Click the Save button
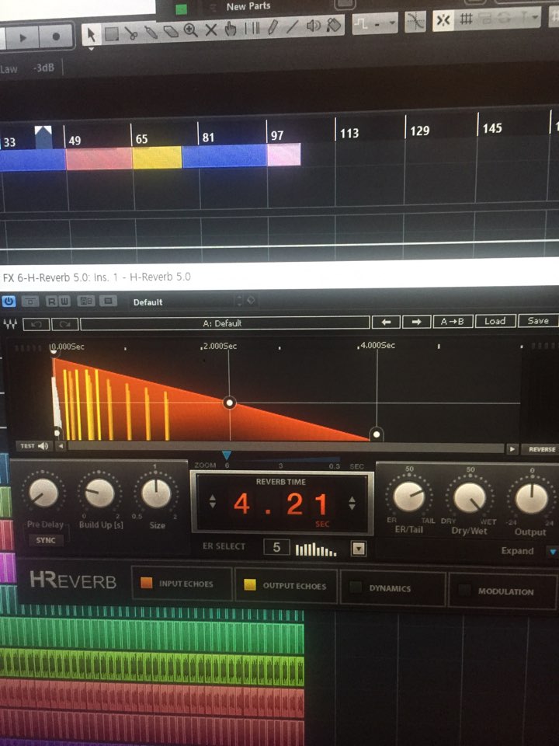The width and height of the screenshot is (559, 746). [x=538, y=321]
